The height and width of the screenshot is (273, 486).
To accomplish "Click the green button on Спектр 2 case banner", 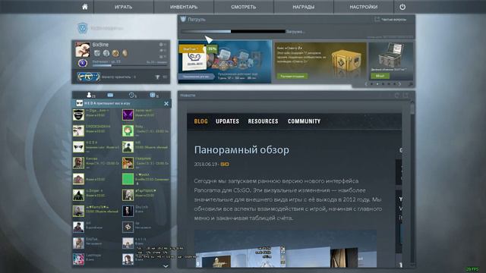I will pos(292,76).
